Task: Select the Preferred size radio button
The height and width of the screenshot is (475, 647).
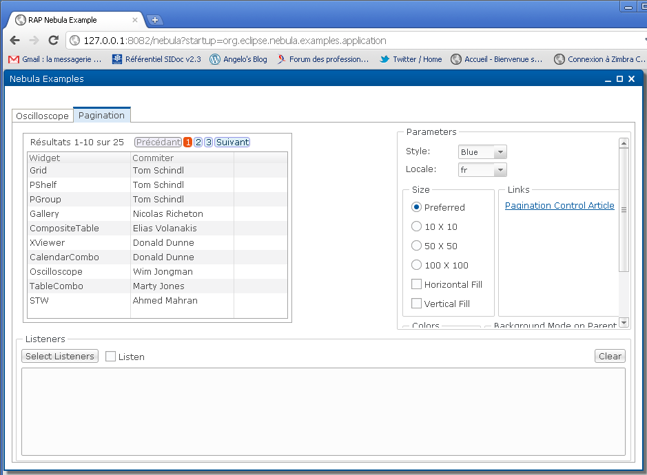Action: 416,207
